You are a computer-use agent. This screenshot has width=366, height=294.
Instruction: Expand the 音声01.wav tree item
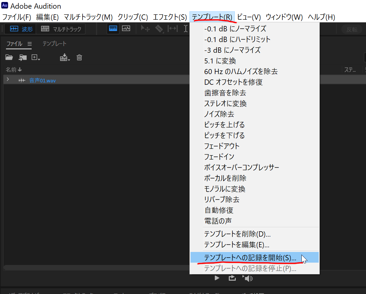7,79
